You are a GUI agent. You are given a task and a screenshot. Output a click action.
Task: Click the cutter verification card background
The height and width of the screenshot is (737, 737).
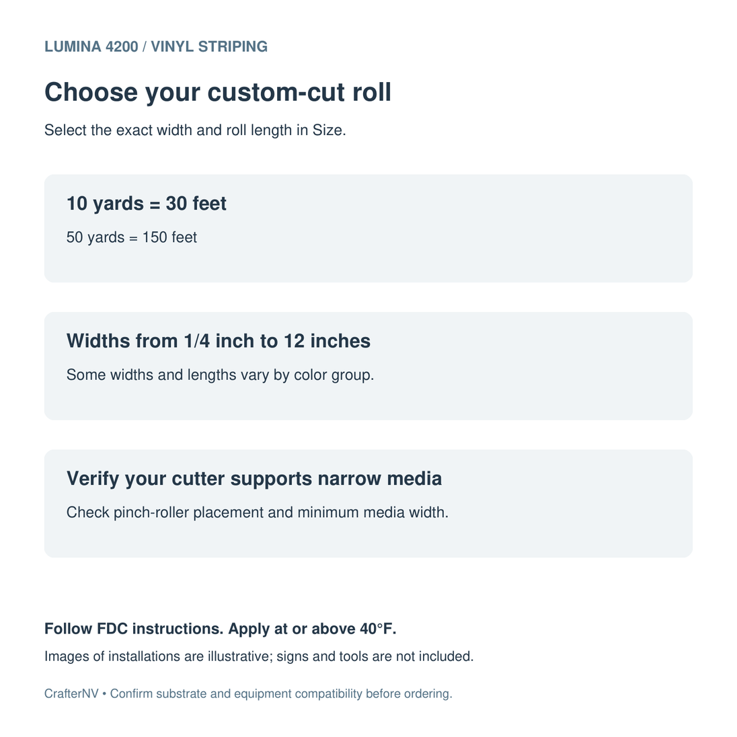(368, 504)
